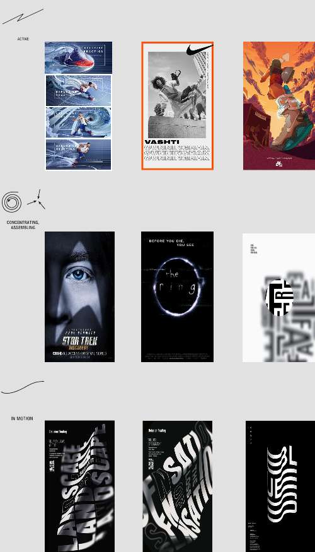Viewport: 315px width, 552px height.
Task: Open the Jordan sneaker banner collage thumbnail
Action: click(x=78, y=105)
